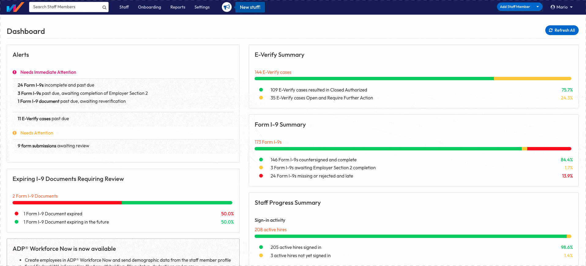586x266 pixels.
Task: Click the green dot beside Closed Authorized cases
Action: pyautogui.click(x=261, y=90)
